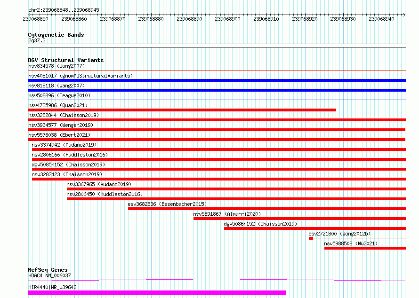
Task: Click ruler position 239068940
Action: (x=381, y=19)
